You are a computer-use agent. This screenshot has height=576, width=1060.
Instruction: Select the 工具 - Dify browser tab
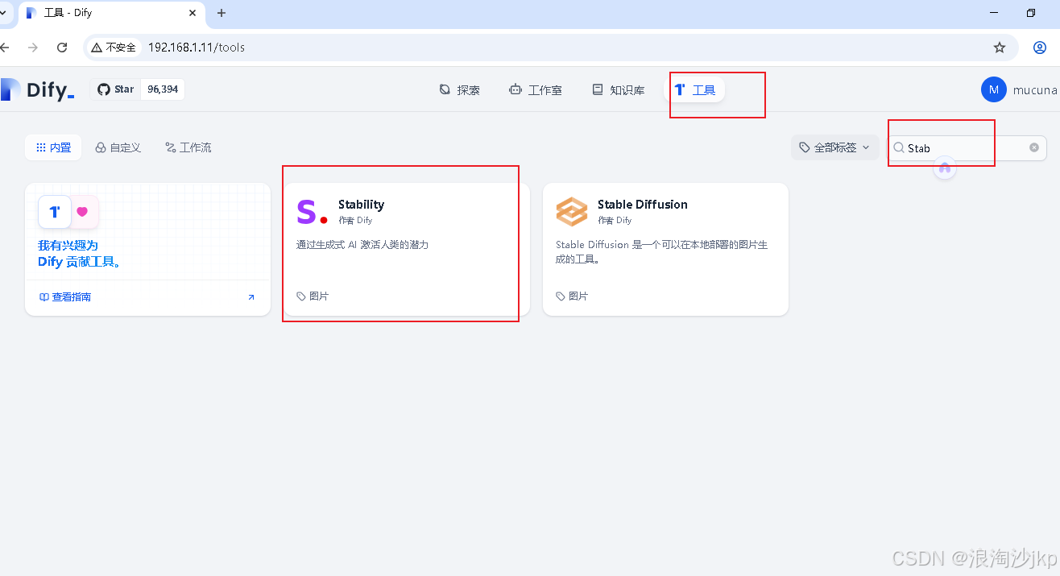[x=112, y=13]
